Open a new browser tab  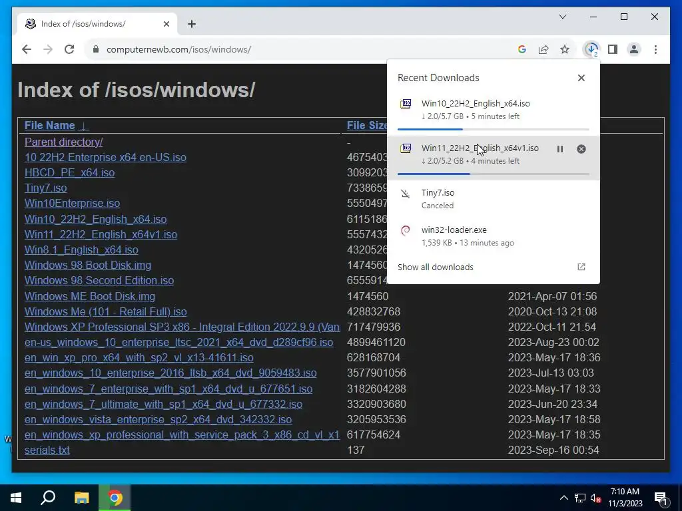pyautogui.click(x=192, y=24)
